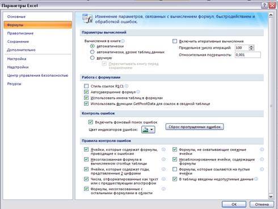Open the Основные category
Image resolution: width=278 pixels, height=209 pixels.
(16, 16)
